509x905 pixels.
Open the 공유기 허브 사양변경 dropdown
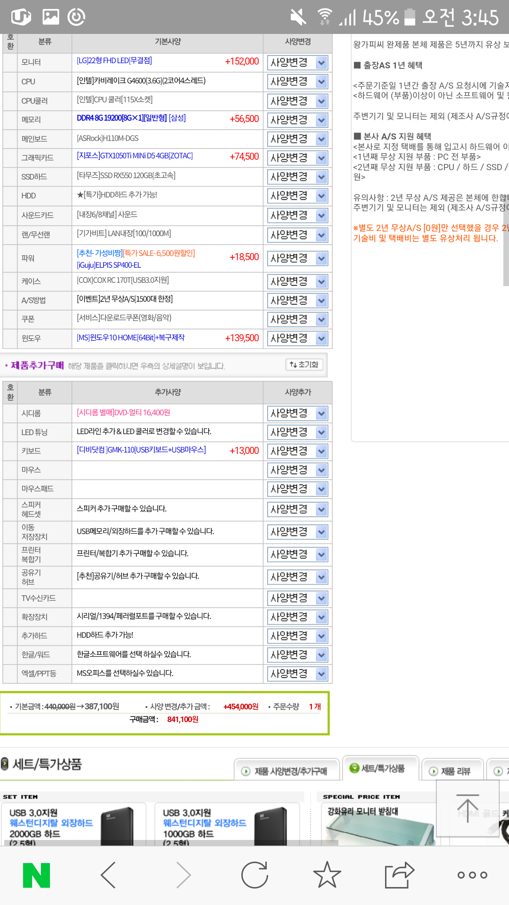[297, 577]
